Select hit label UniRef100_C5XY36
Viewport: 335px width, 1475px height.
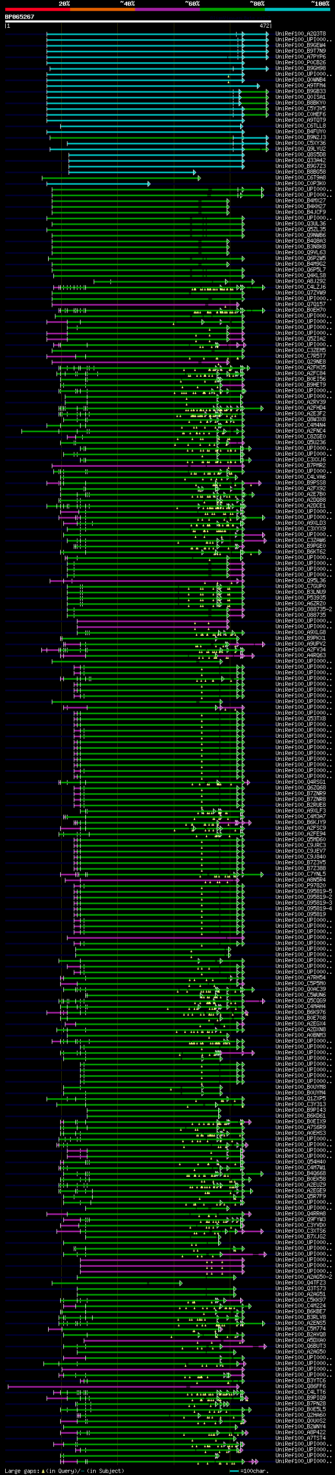tap(300, 143)
